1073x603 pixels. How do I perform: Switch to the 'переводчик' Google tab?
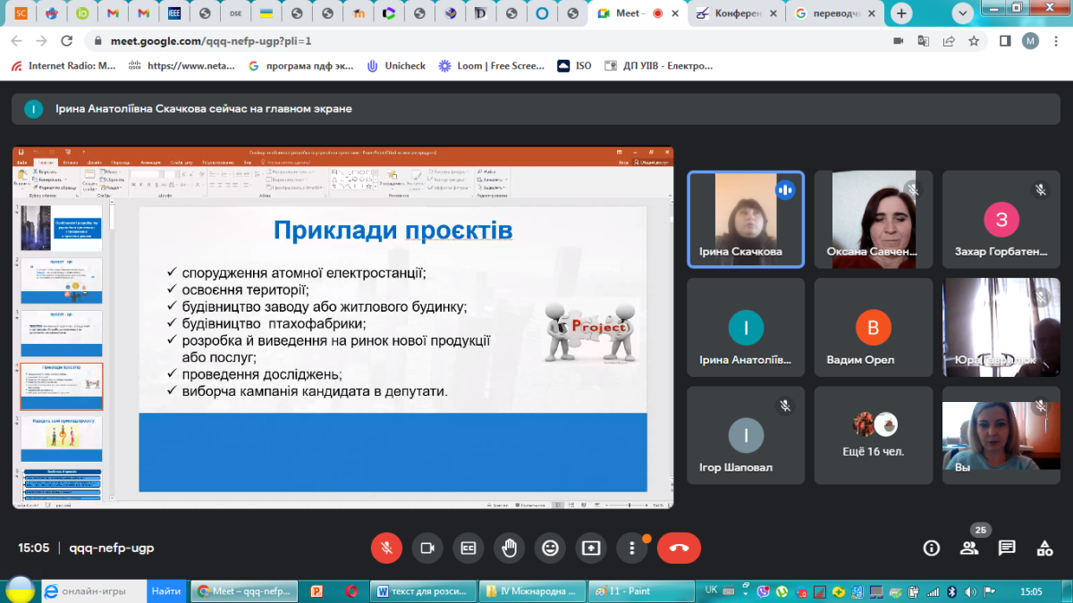click(x=835, y=13)
